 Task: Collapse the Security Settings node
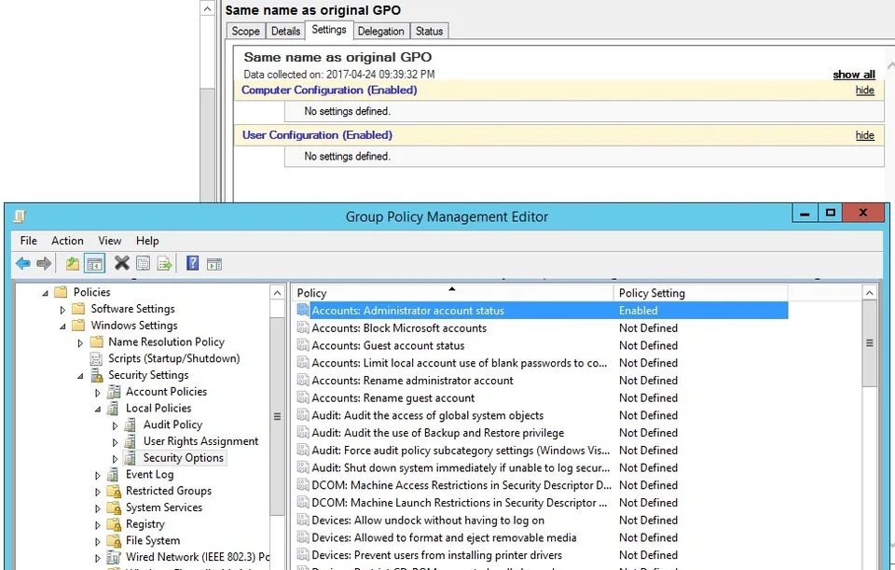point(80,376)
